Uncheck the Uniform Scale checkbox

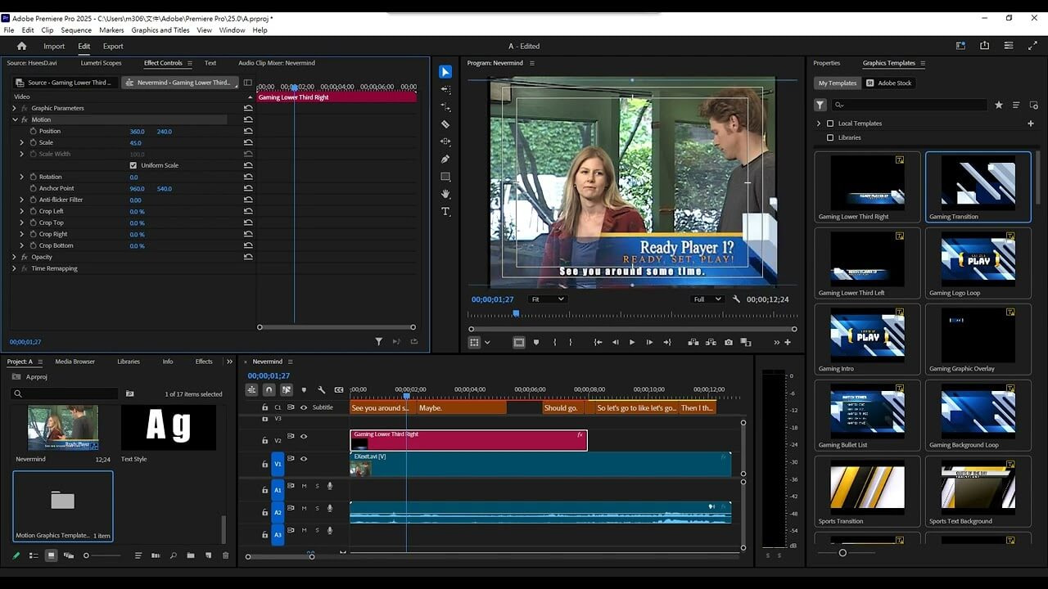tap(133, 165)
